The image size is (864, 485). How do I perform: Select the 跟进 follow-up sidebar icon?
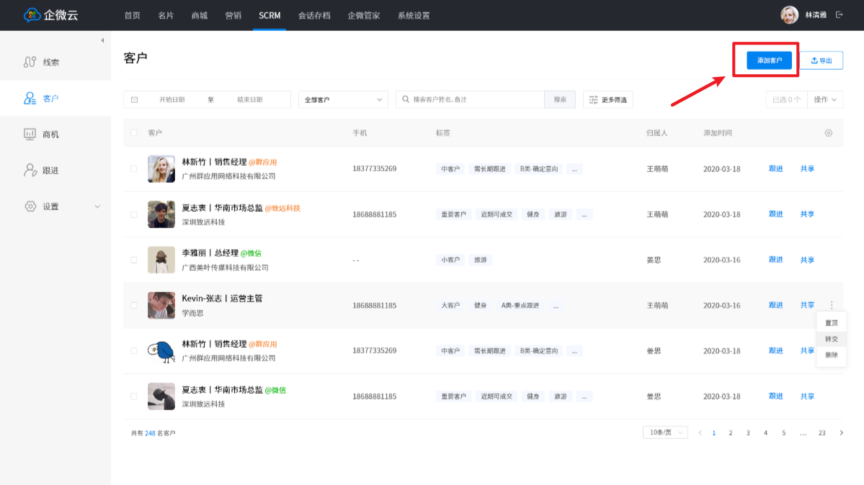30,170
